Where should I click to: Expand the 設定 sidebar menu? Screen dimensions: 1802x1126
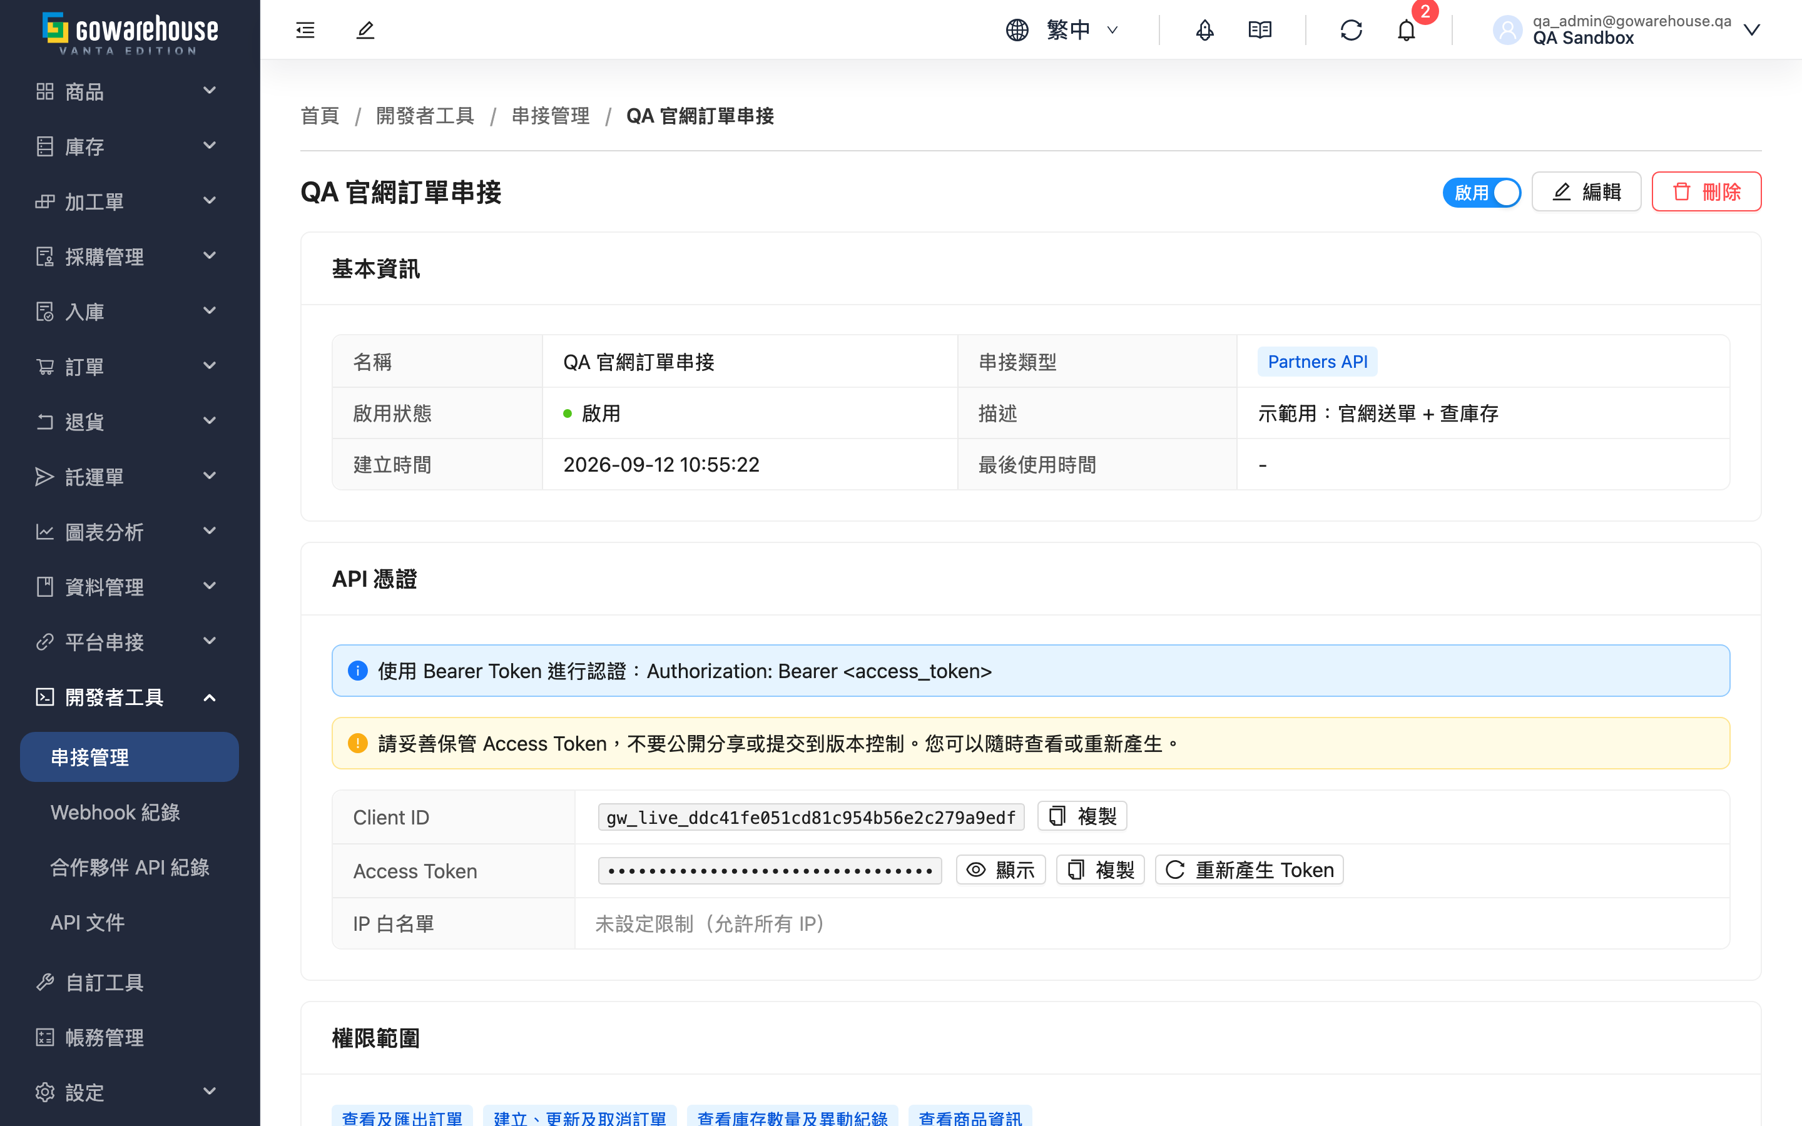(130, 1092)
